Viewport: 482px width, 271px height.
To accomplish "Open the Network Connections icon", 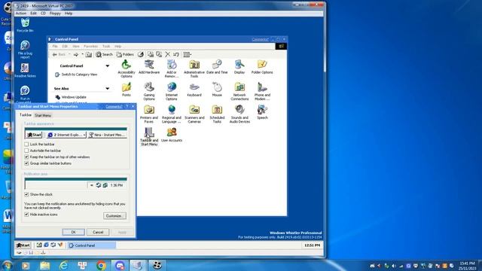I will click(x=239, y=91).
